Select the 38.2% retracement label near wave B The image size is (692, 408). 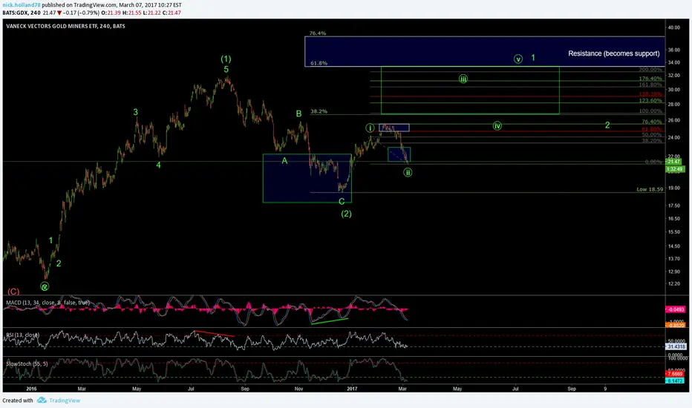pos(319,111)
